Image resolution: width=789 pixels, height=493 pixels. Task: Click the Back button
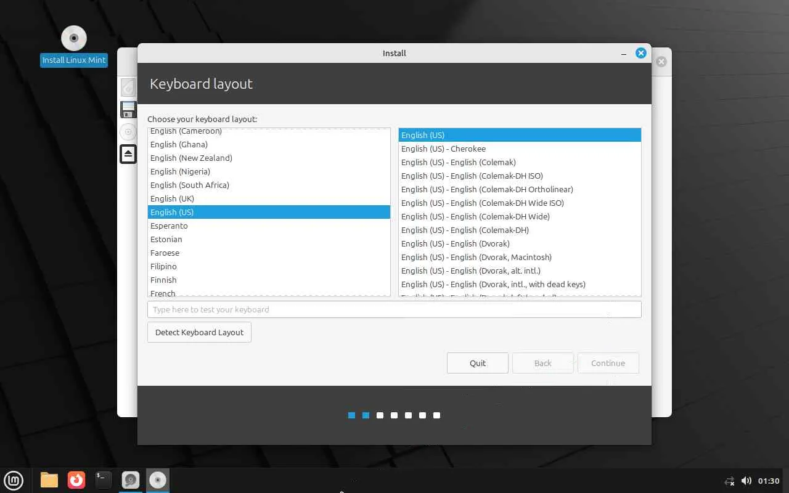point(543,363)
